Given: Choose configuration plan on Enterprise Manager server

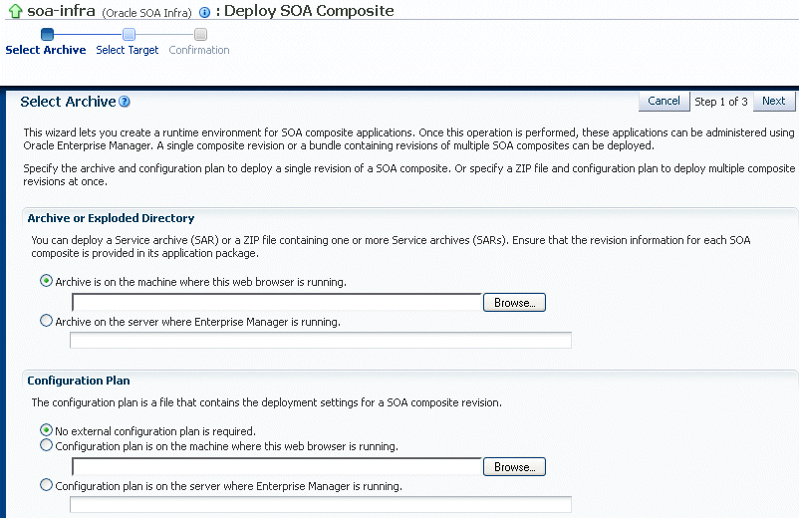Looking at the screenshot, I should pos(47,485).
